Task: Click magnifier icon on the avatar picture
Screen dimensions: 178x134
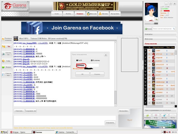Action: tap(156, 19)
